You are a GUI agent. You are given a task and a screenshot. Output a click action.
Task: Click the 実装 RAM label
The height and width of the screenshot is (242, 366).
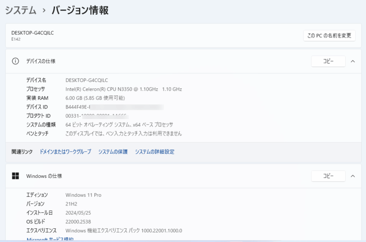click(37, 98)
